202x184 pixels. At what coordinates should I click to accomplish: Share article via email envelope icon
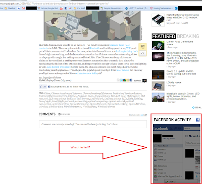point(118,80)
